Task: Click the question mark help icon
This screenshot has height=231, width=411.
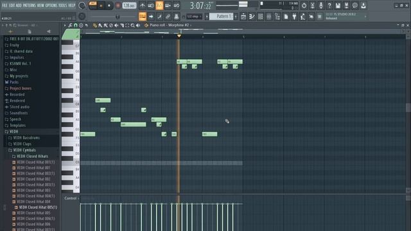Action: 329,6
